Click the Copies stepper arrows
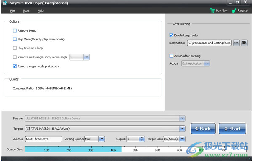 pos(142,139)
